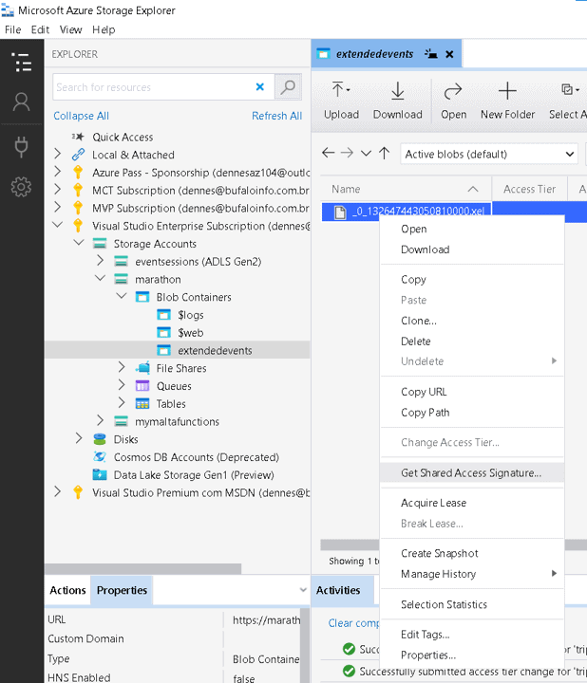Expand eventsessions (ADLS Gen2) account
This screenshot has width=587, height=683.
[x=100, y=261]
